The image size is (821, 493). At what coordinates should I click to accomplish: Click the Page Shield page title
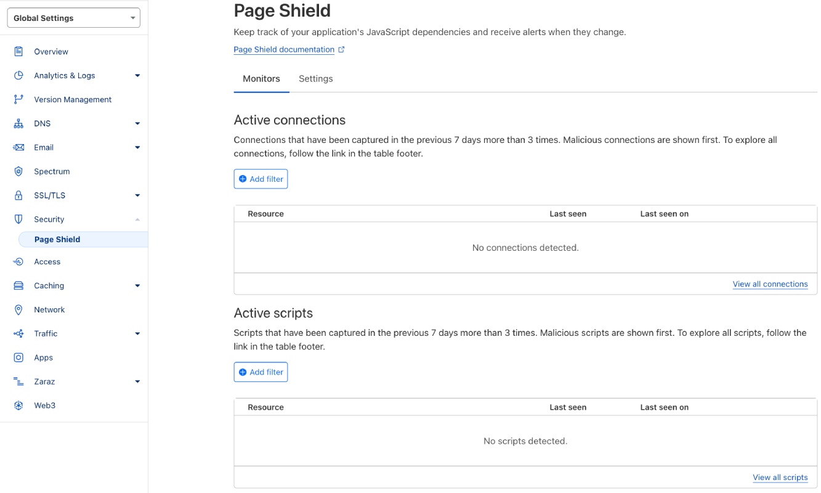pos(282,10)
